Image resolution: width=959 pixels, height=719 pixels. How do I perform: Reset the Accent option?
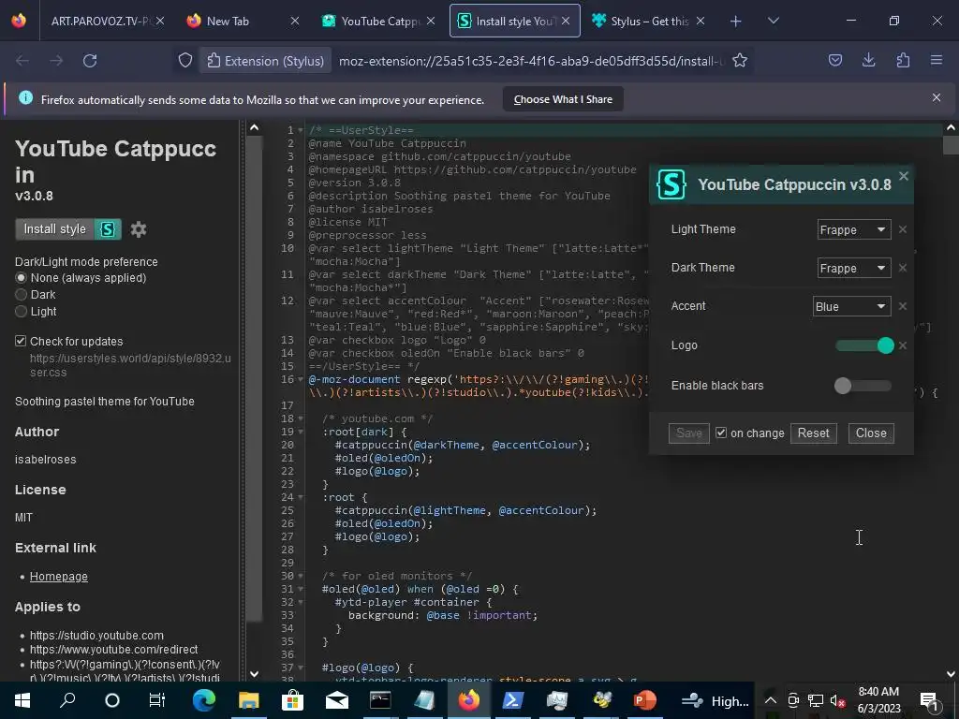[x=903, y=306]
